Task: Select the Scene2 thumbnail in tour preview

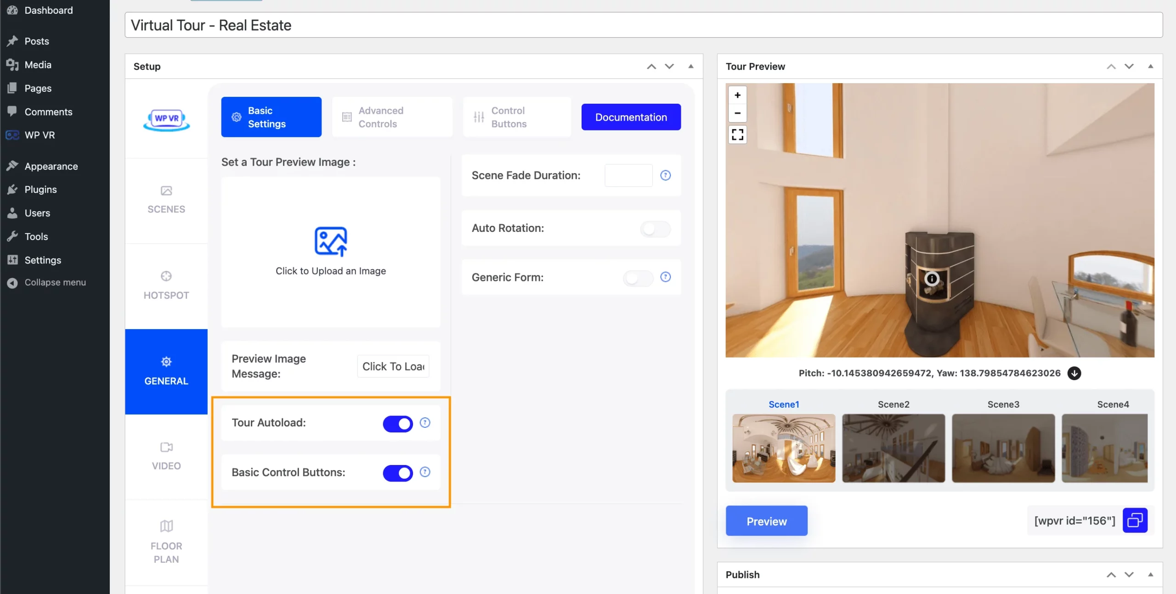Action: click(893, 448)
